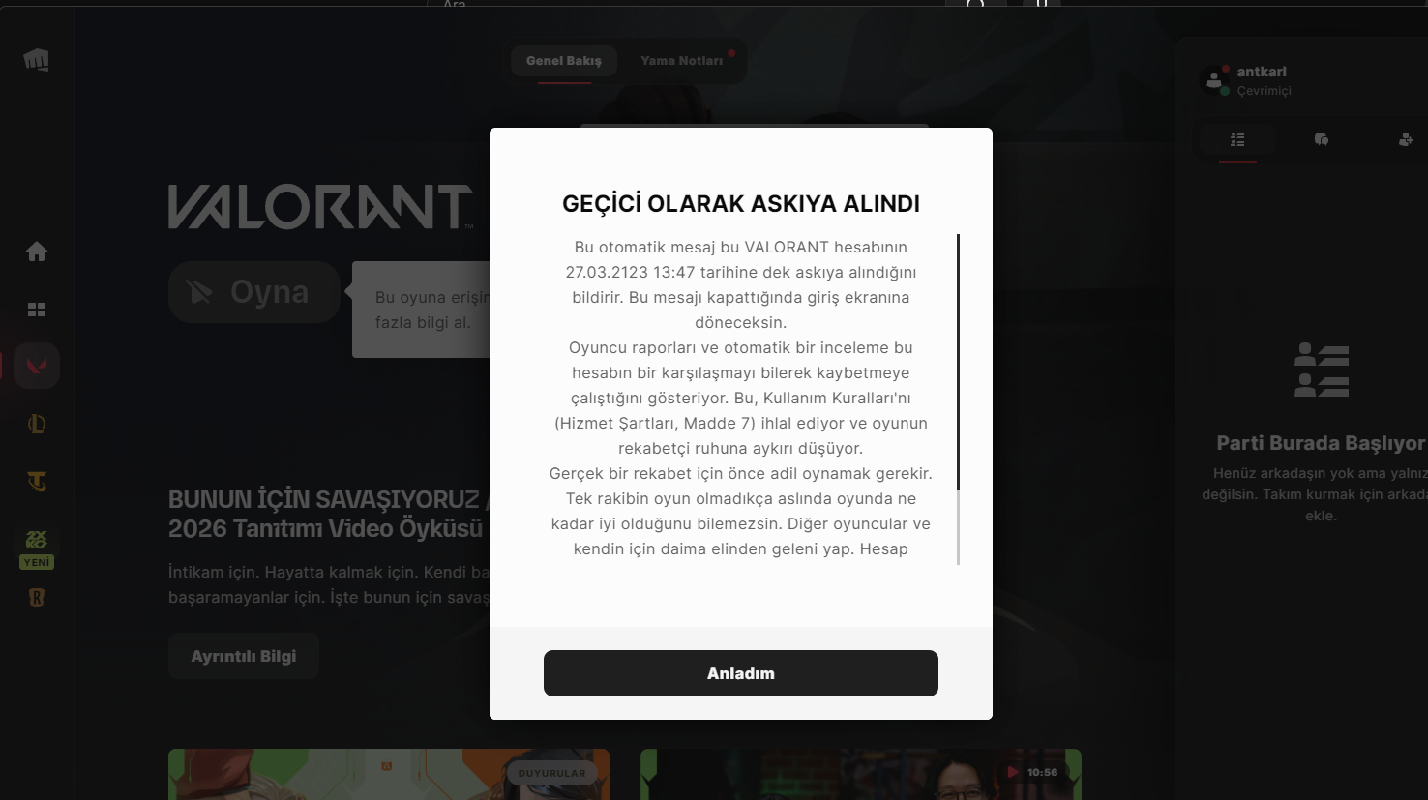The height and width of the screenshot is (800, 1428).
Task: Select the 2XKO icon marked YENİ
Action: tap(37, 548)
